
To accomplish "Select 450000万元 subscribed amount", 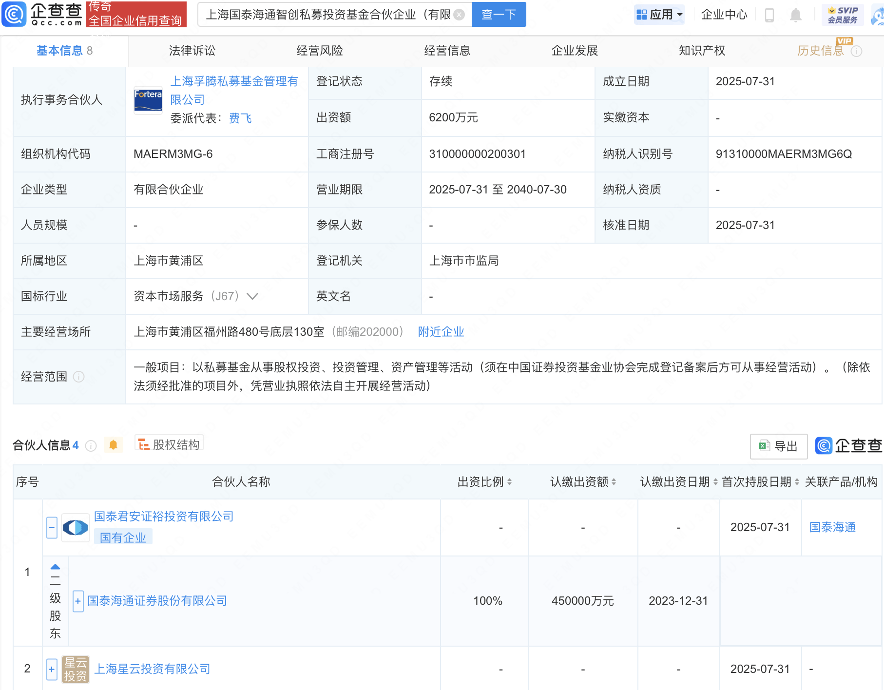I will (x=583, y=601).
